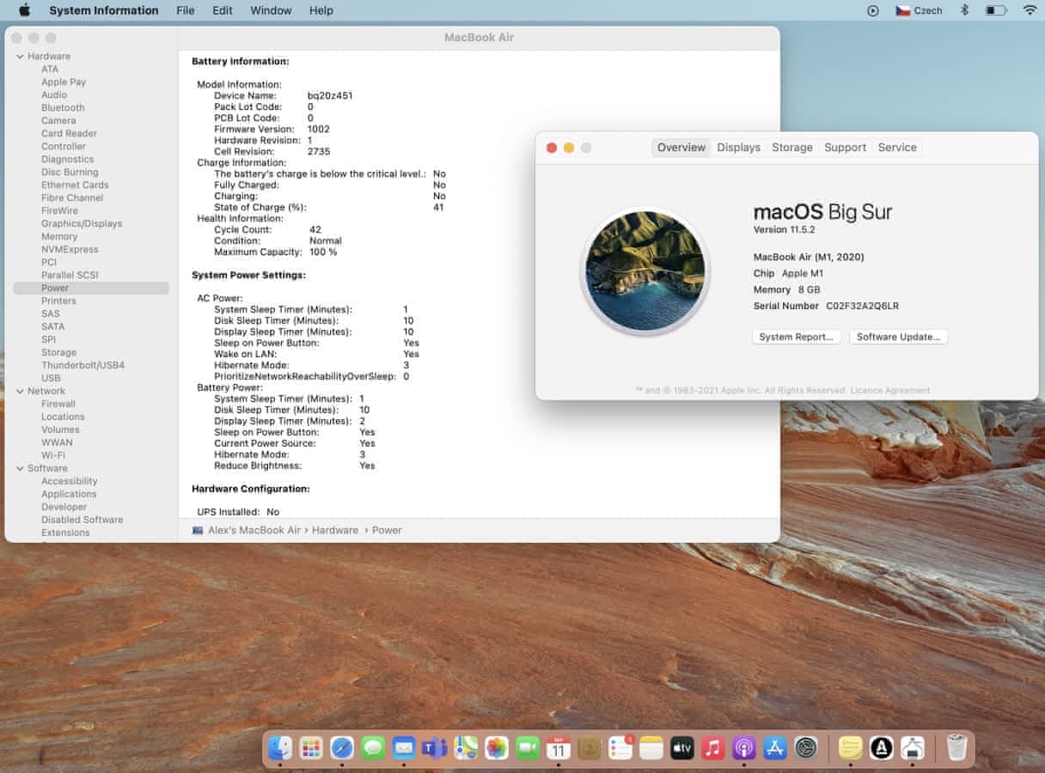Collapse the Software sidebar group
1045x773 pixels.
[20, 469]
